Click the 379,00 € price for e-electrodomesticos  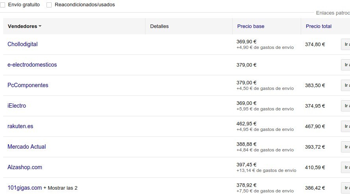coord(246,65)
